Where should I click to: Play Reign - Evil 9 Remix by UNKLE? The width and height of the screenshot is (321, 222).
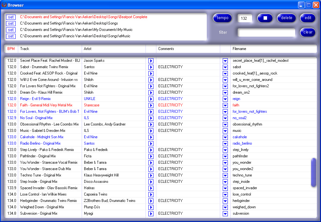151,99
